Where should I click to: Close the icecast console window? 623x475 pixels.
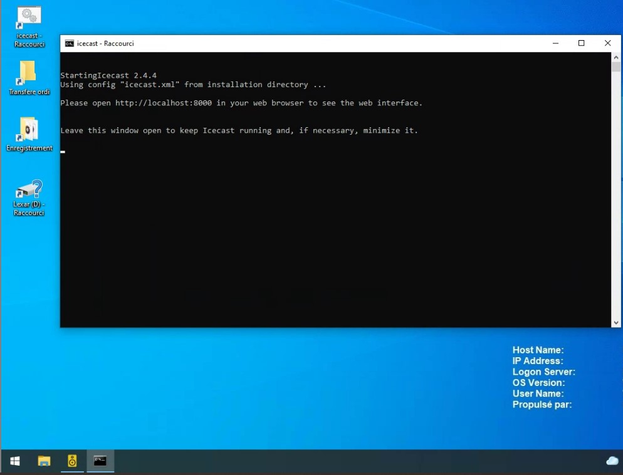[x=607, y=43]
